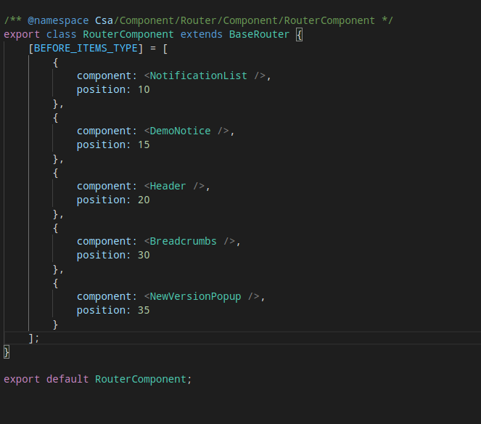Click the DemoNotice component tag
Screen dimensions: 481x424
click(180, 131)
